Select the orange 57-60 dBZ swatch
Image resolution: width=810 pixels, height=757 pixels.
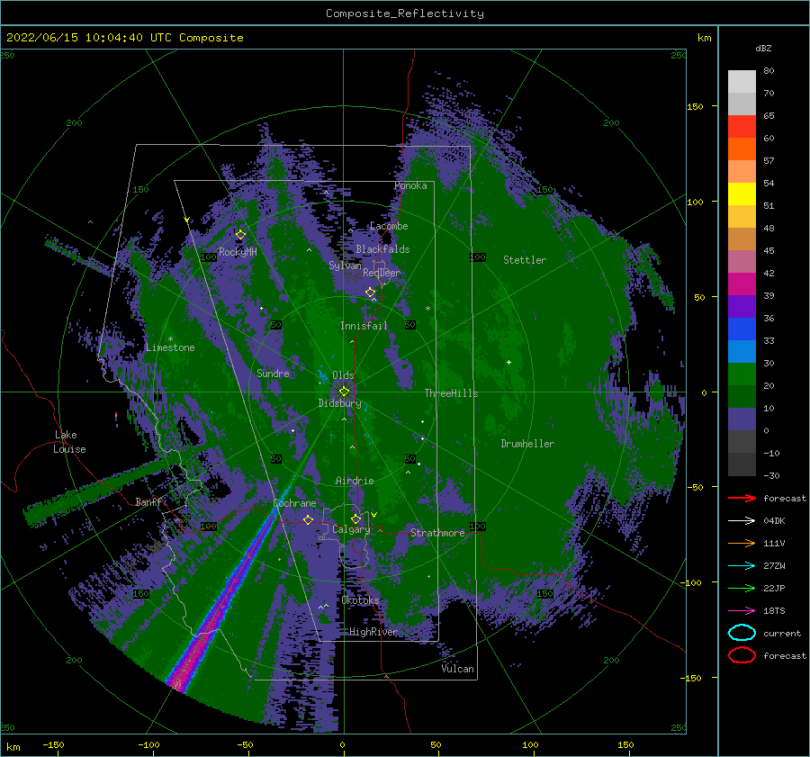(x=742, y=149)
